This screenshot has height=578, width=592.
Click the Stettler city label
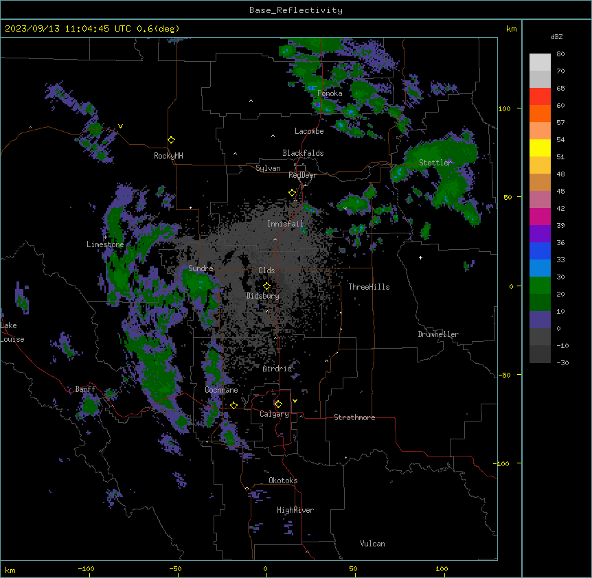435,163
